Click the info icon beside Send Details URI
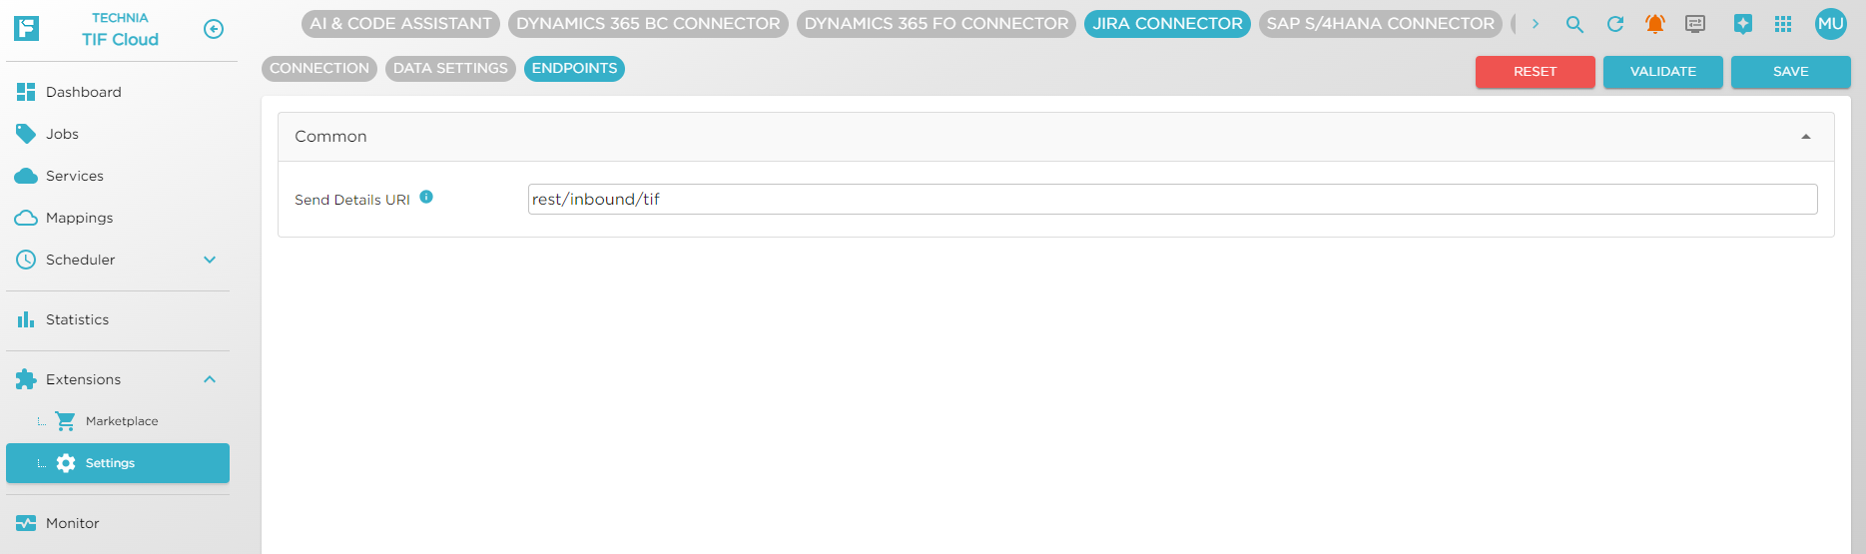Image resolution: width=1866 pixels, height=554 pixels. point(426,197)
